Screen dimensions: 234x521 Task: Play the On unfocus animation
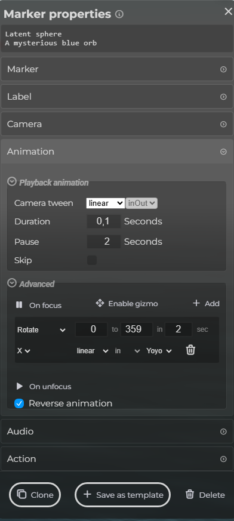[20, 386]
